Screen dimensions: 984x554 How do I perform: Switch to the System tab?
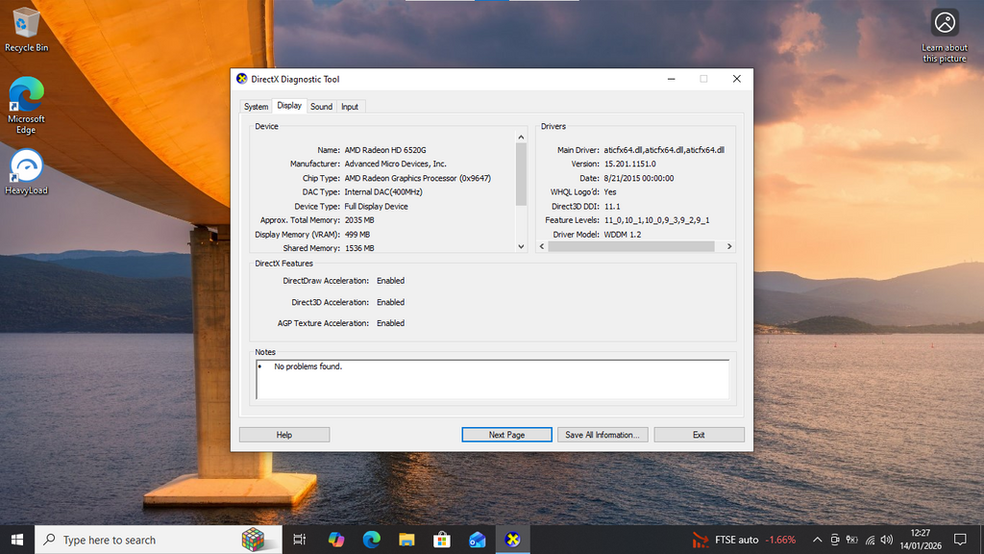click(x=256, y=107)
